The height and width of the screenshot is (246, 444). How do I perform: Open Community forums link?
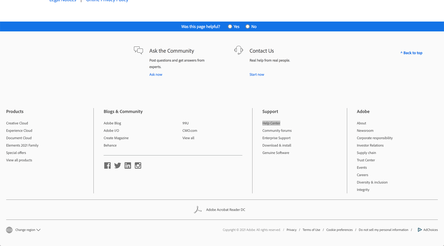(277, 131)
